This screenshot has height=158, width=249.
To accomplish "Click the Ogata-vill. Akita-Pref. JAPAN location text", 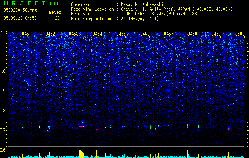I will click(x=177, y=9).
